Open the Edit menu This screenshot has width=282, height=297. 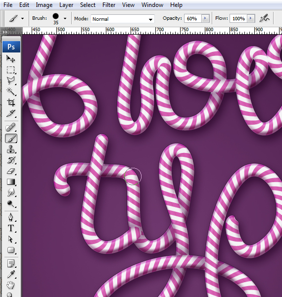coord(24,5)
